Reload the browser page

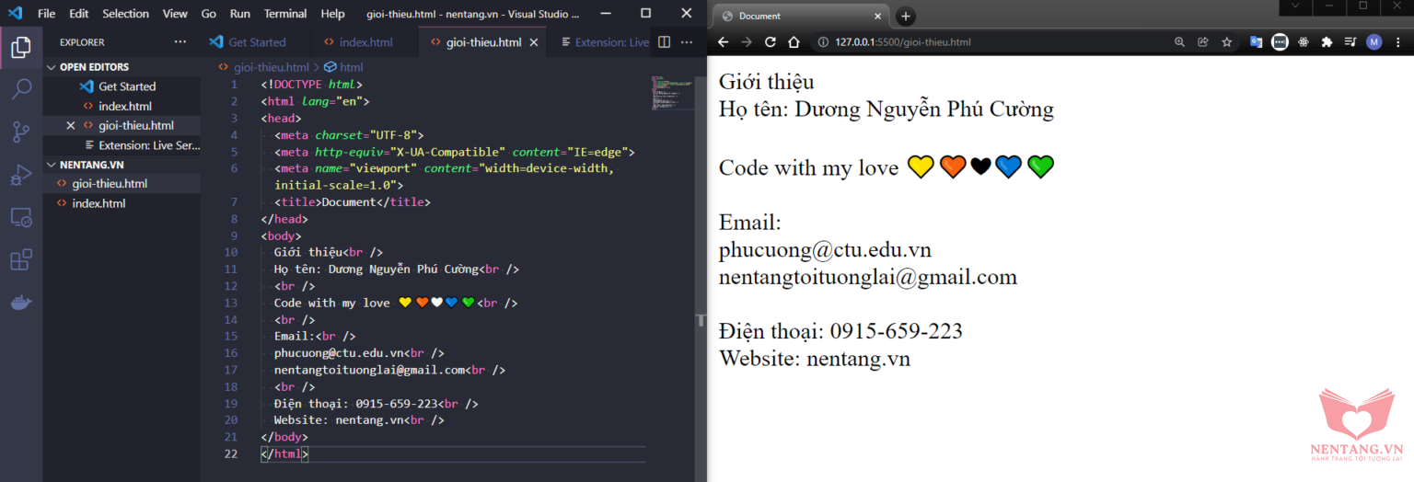[771, 42]
